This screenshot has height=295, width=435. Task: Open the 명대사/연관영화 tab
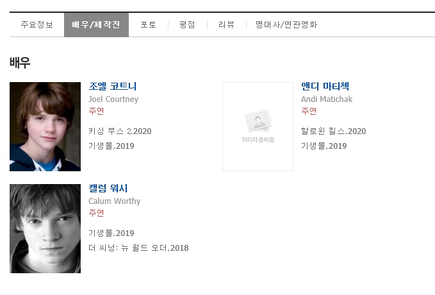coord(286,25)
